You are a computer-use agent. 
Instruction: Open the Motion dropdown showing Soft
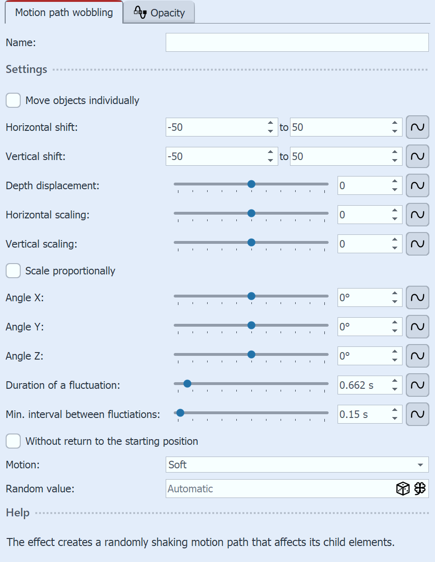pyautogui.click(x=297, y=465)
